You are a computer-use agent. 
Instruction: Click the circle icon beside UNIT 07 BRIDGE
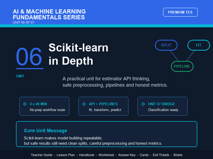(x=143, y=104)
